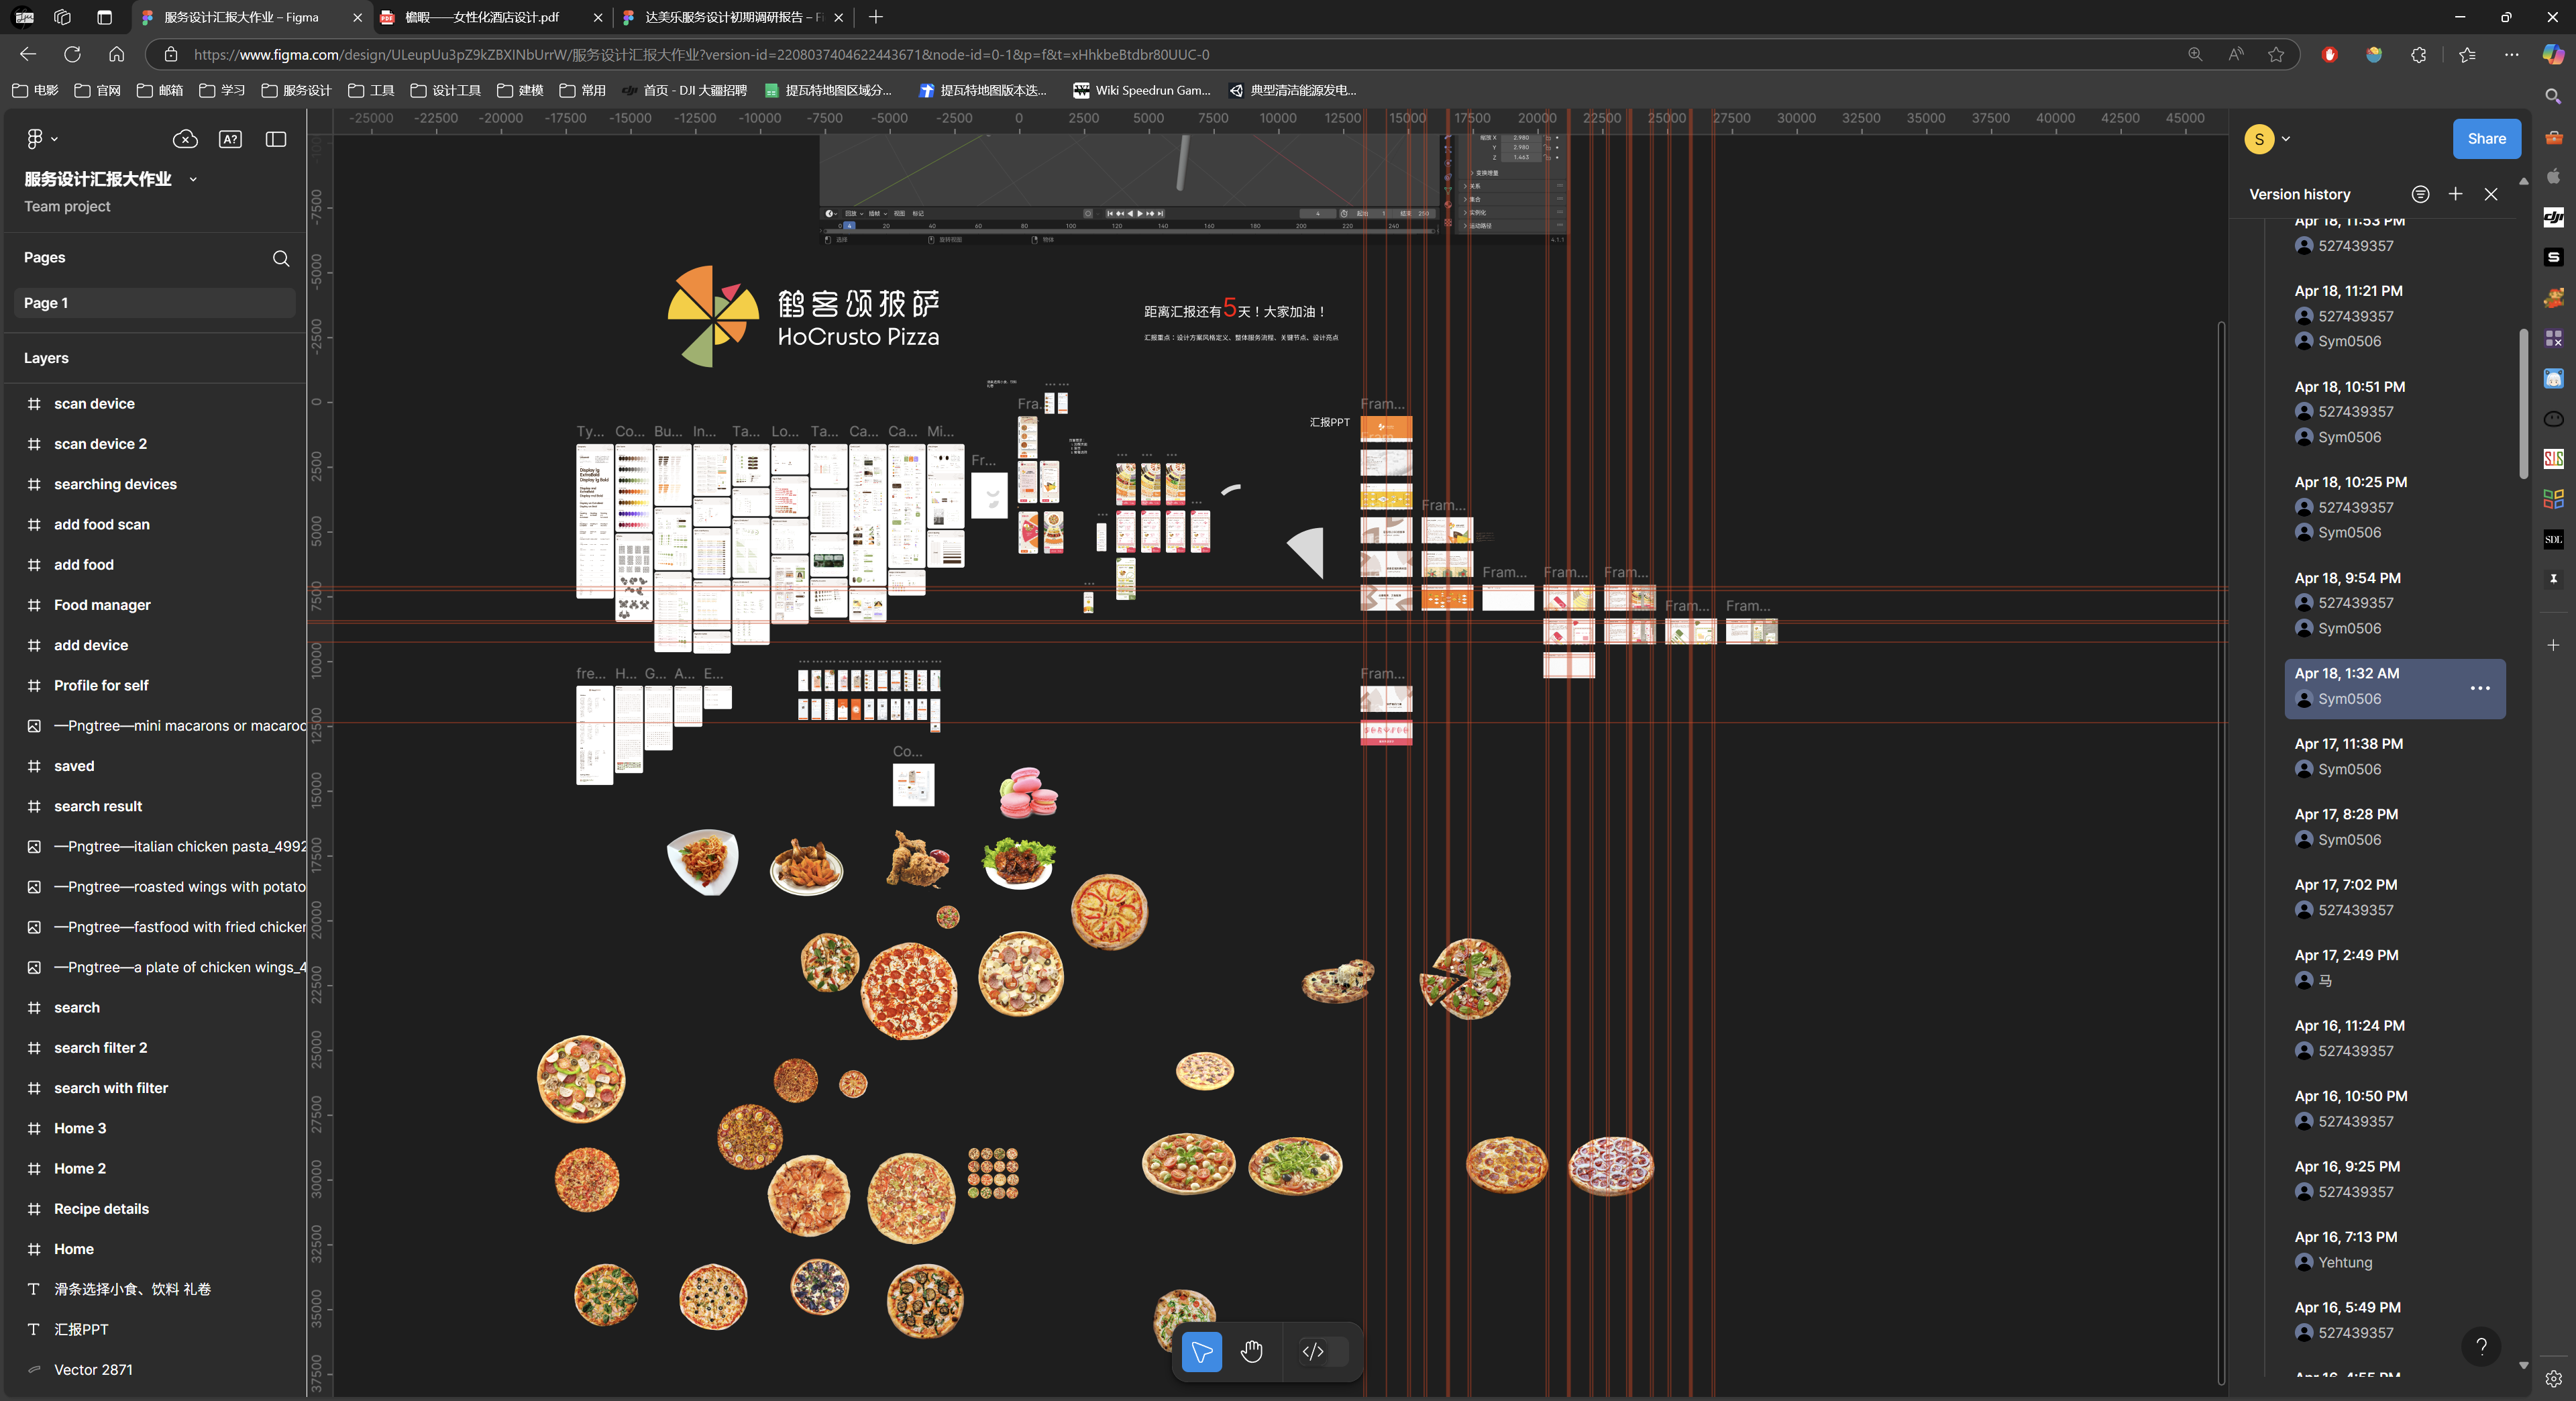This screenshot has width=2576, height=1401.
Task: Open the Apr 17, 7:02 PM version
Action: coord(2345,885)
